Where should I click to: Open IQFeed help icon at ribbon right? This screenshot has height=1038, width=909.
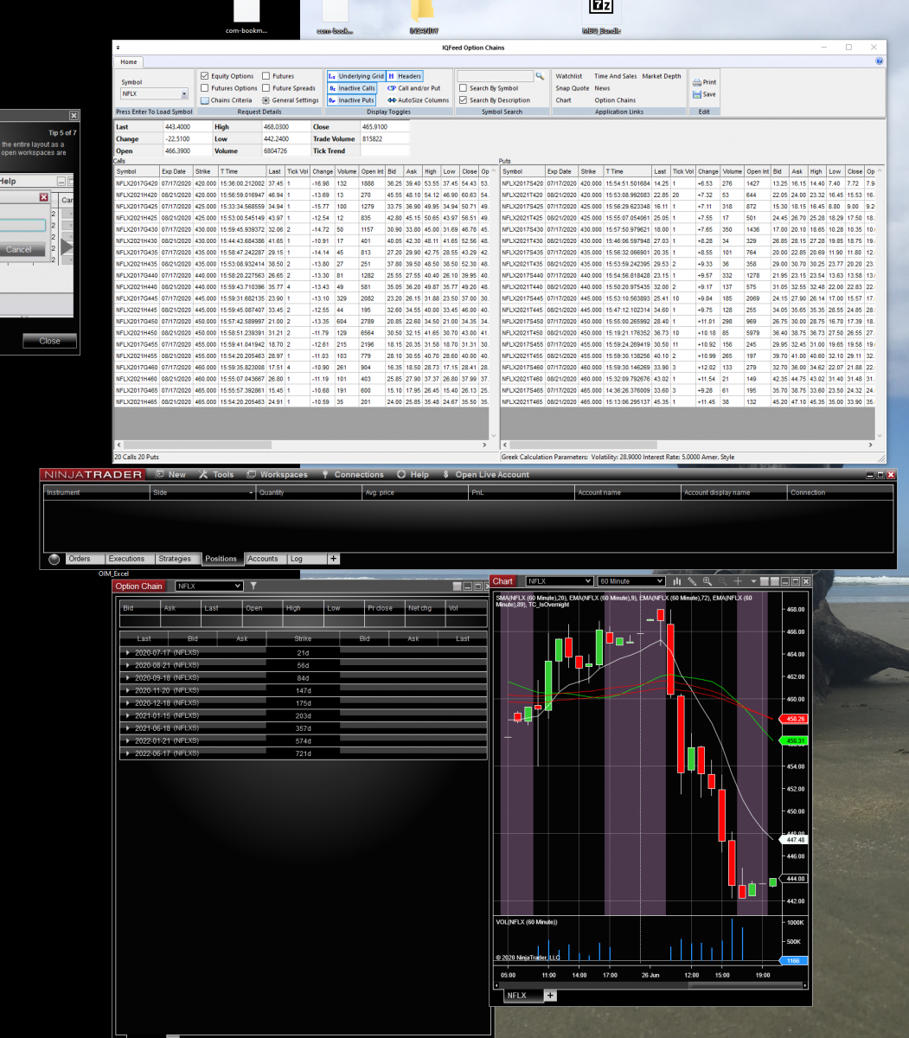880,61
